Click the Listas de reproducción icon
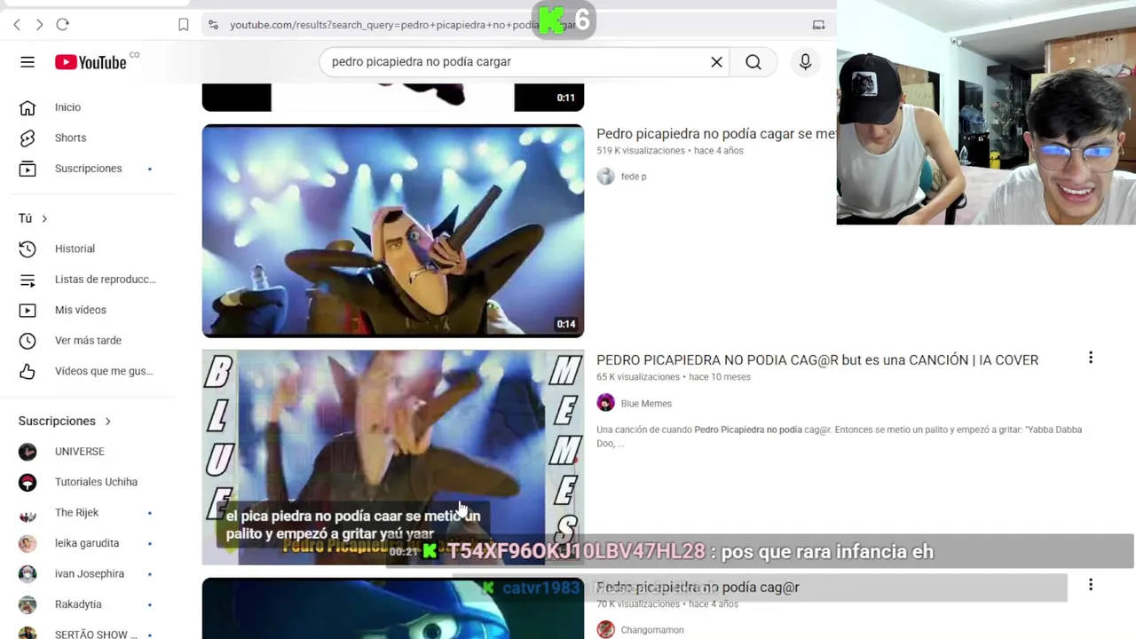1136x639 pixels. click(28, 280)
